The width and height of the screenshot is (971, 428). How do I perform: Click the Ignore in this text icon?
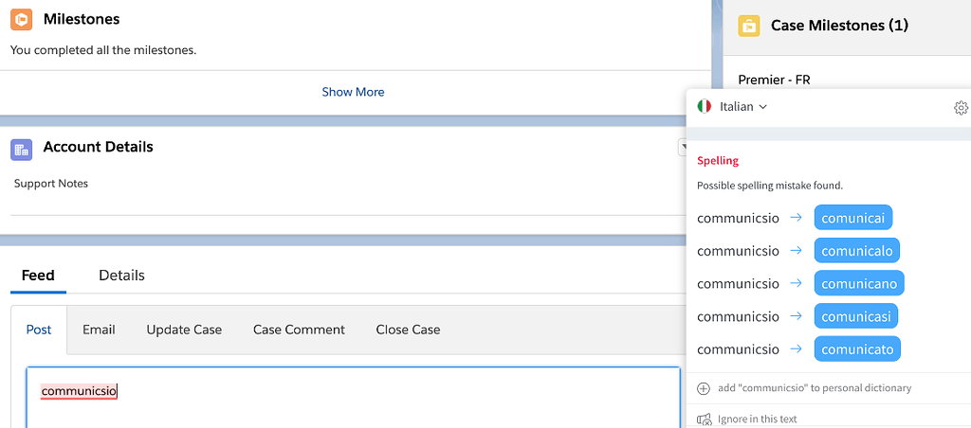(x=705, y=419)
